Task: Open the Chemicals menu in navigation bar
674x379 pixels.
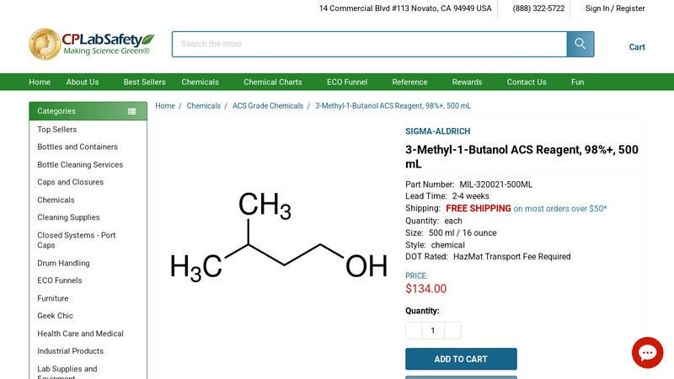Action: 200,82
